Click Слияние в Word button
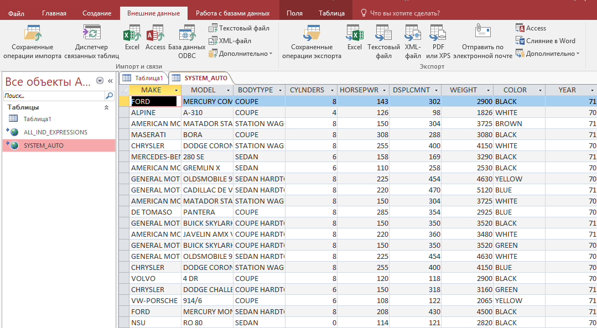The width and height of the screenshot is (597, 328). 546,41
